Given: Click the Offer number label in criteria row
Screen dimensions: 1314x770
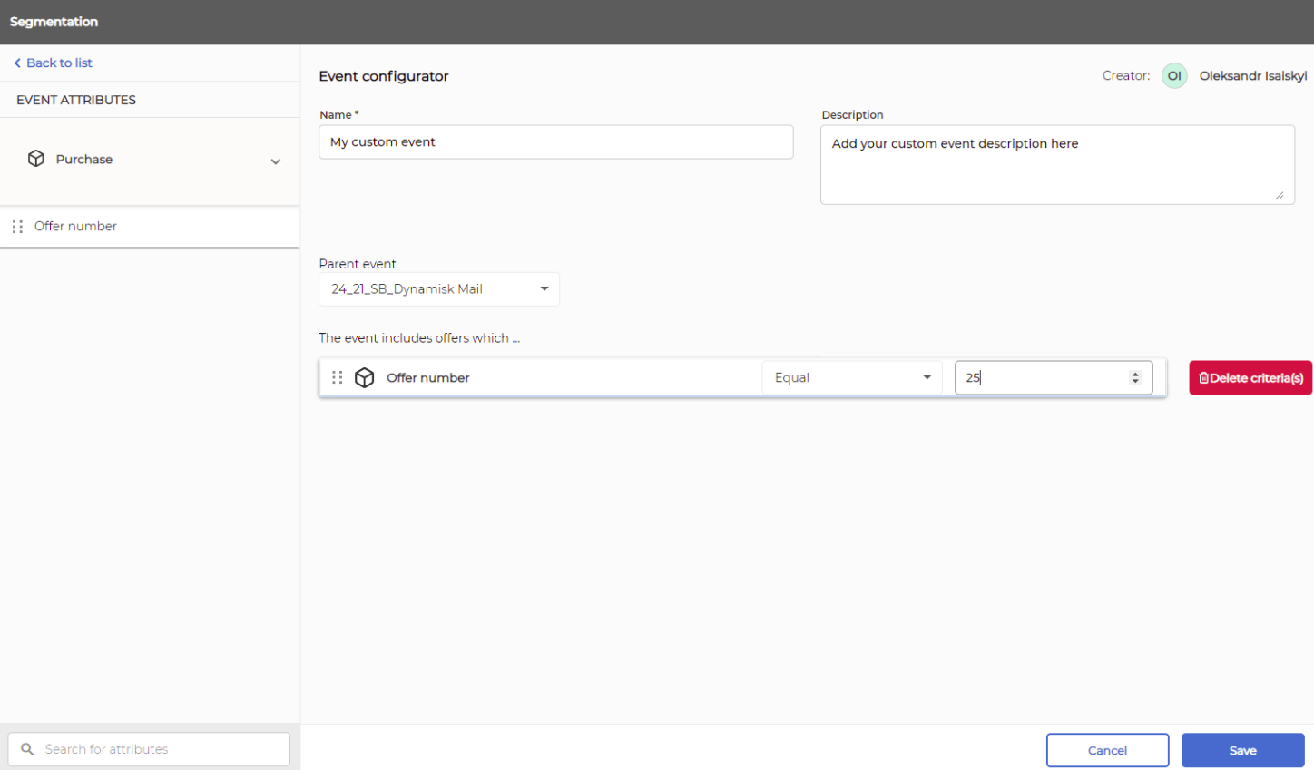Looking at the screenshot, I should point(428,377).
